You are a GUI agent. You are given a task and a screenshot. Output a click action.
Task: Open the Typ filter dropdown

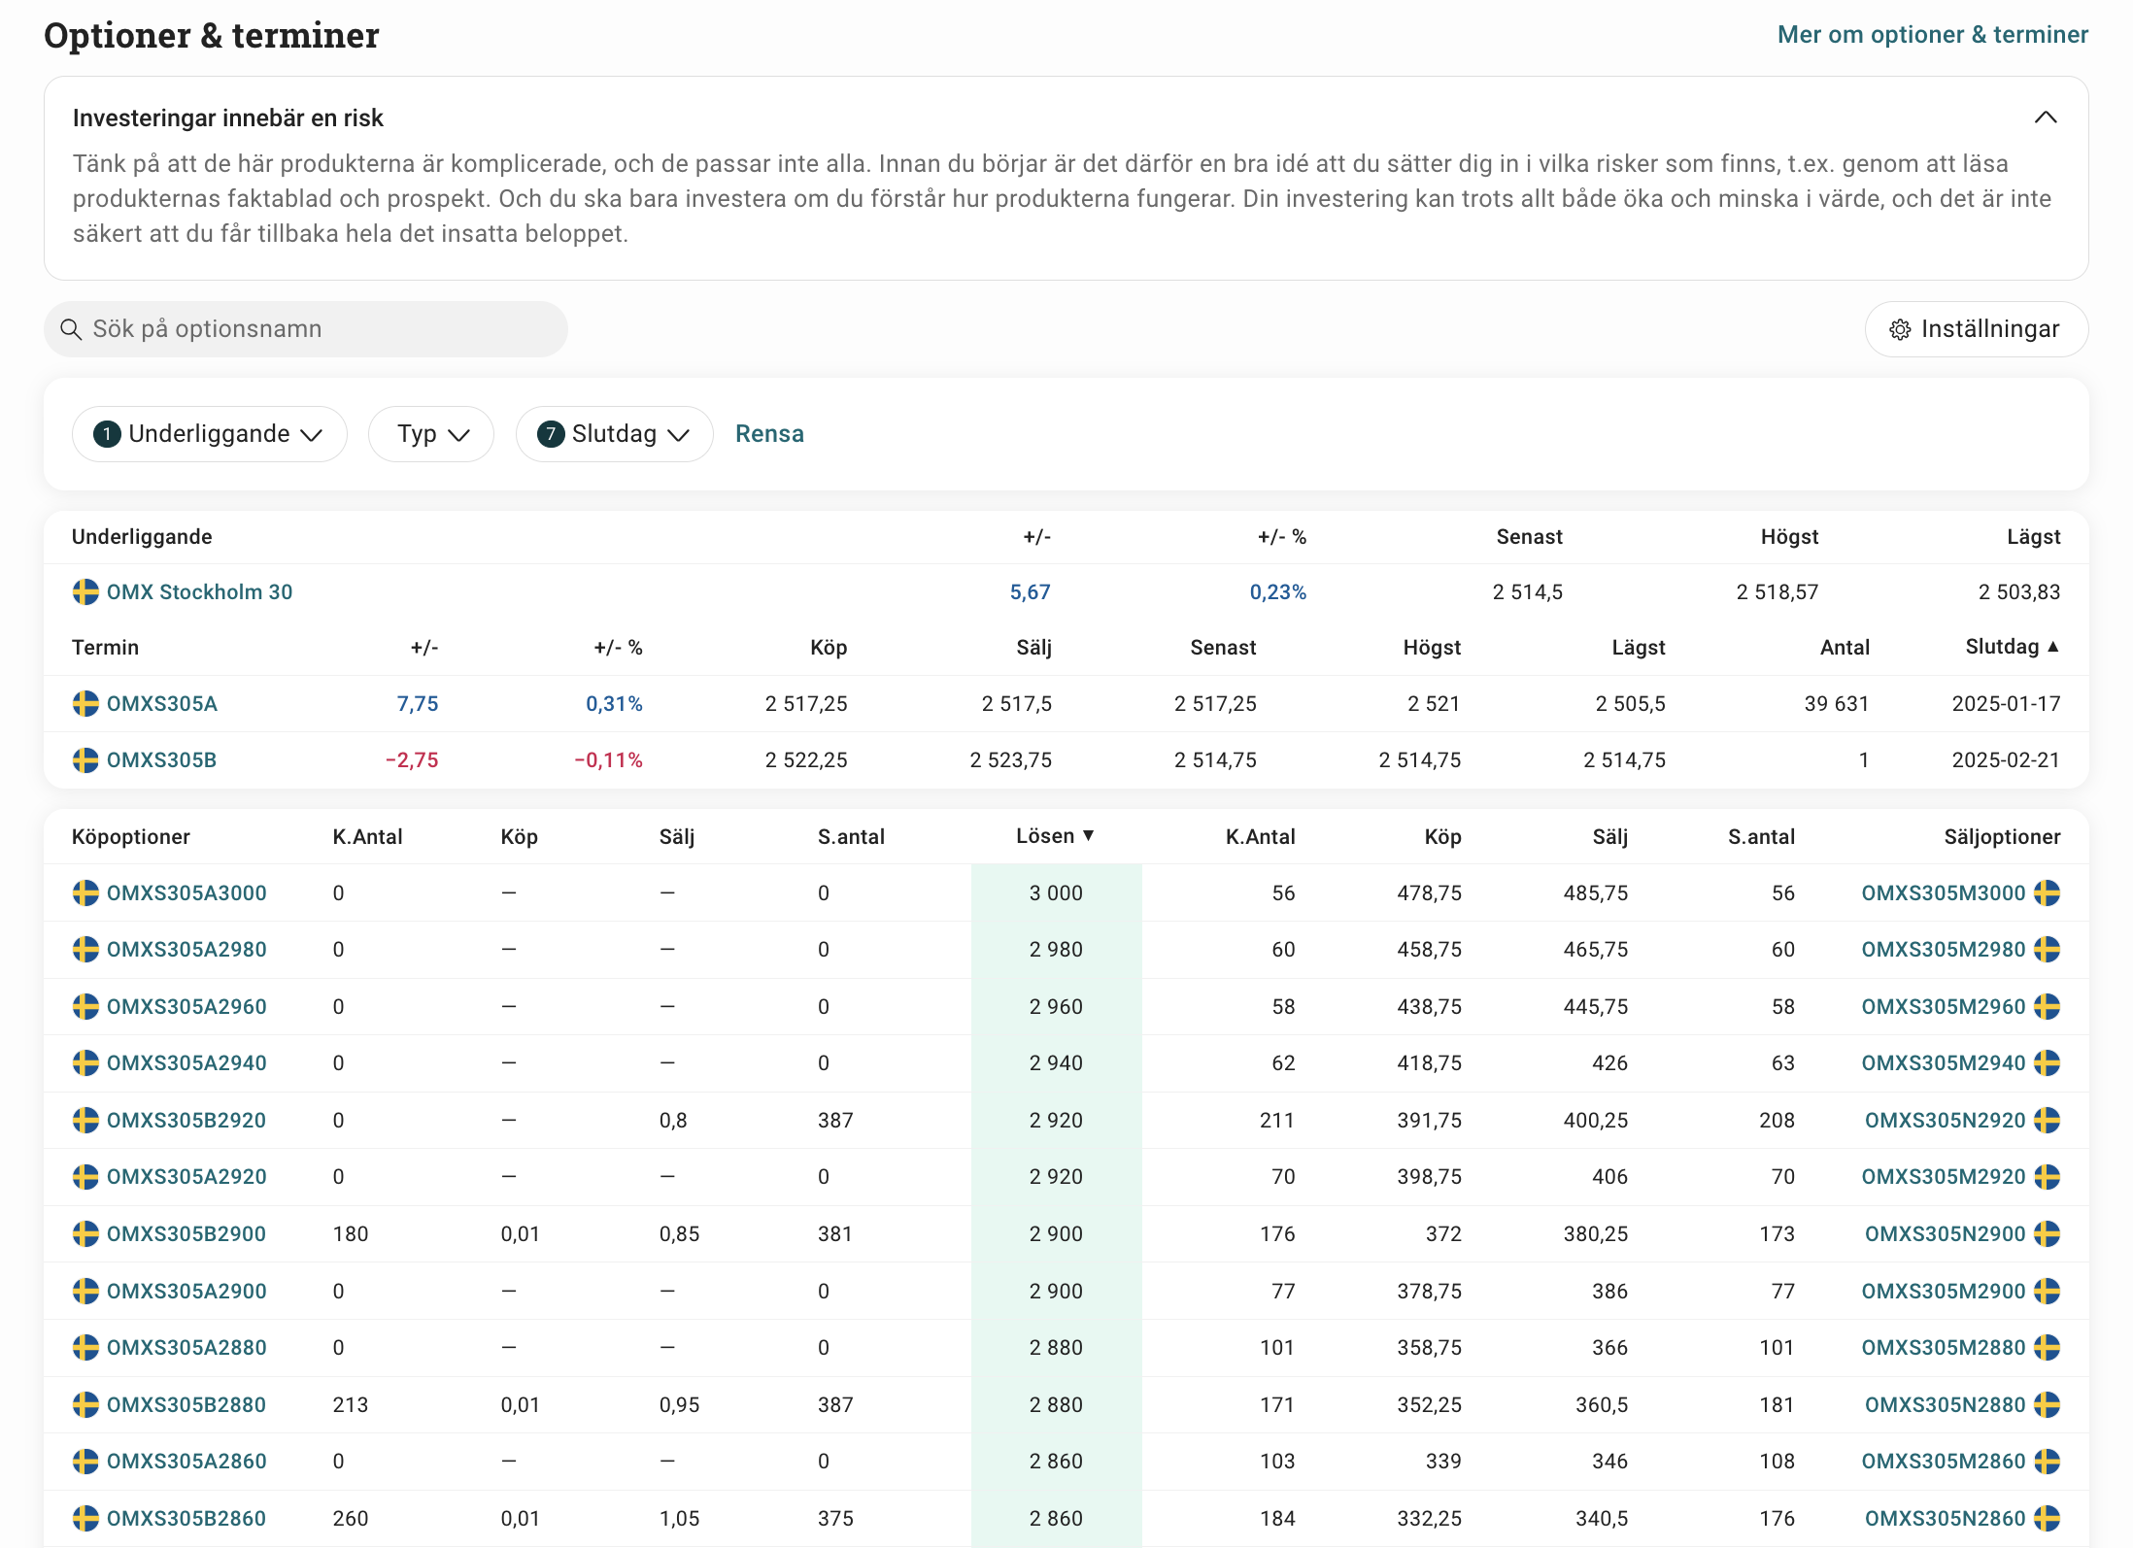pyautogui.click(x=431, y=434)
